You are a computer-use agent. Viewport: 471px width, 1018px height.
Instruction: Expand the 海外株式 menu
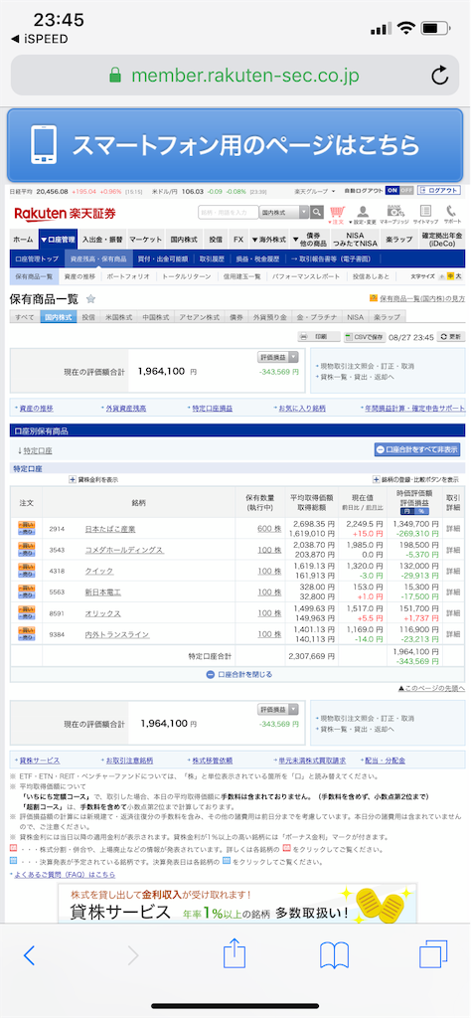[x=268, y=239]
